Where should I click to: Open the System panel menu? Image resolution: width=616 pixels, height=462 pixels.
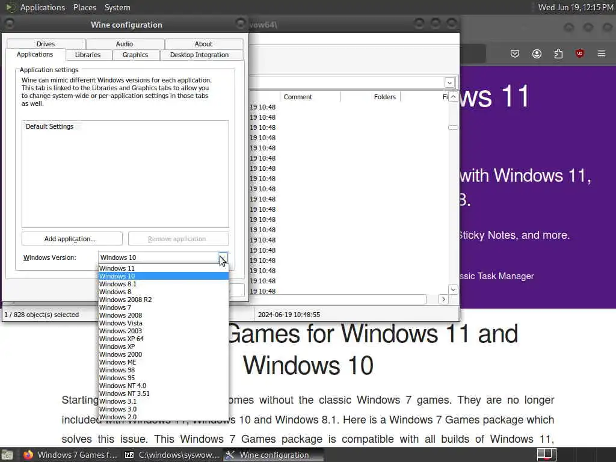[x=117, y=7]
